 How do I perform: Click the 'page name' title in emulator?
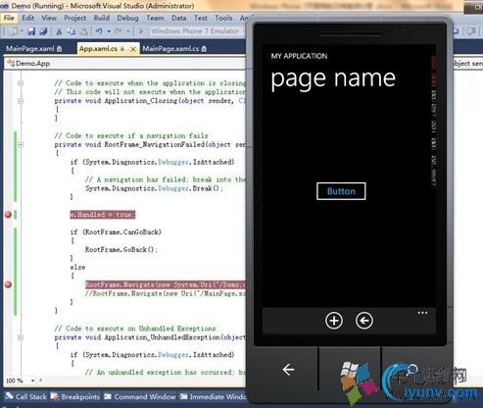(333, 79)
